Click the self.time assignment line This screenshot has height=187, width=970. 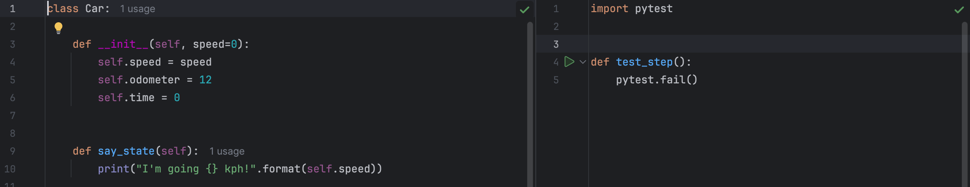coord(139,98)
